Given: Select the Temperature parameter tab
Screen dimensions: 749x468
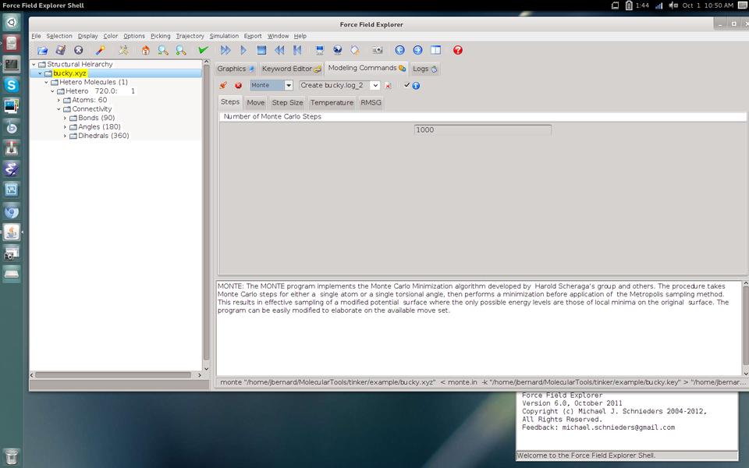Looking at the screenshot, I should point(332,103).
